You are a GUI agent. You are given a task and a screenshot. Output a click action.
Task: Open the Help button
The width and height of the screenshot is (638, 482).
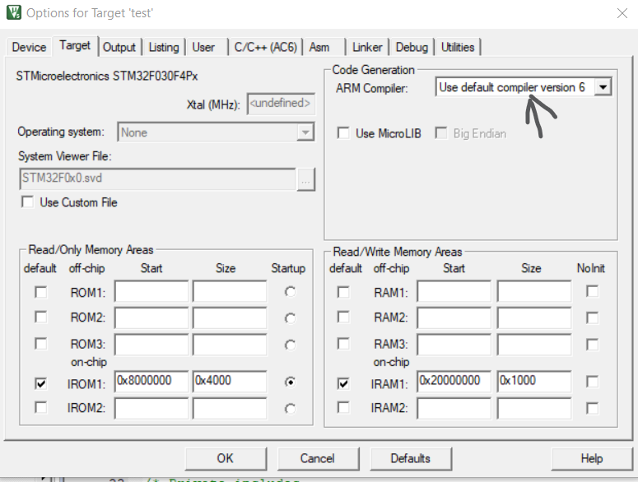592,459
